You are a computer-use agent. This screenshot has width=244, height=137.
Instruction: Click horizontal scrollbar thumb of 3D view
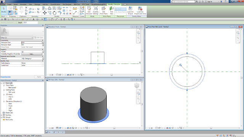point(114,128)
